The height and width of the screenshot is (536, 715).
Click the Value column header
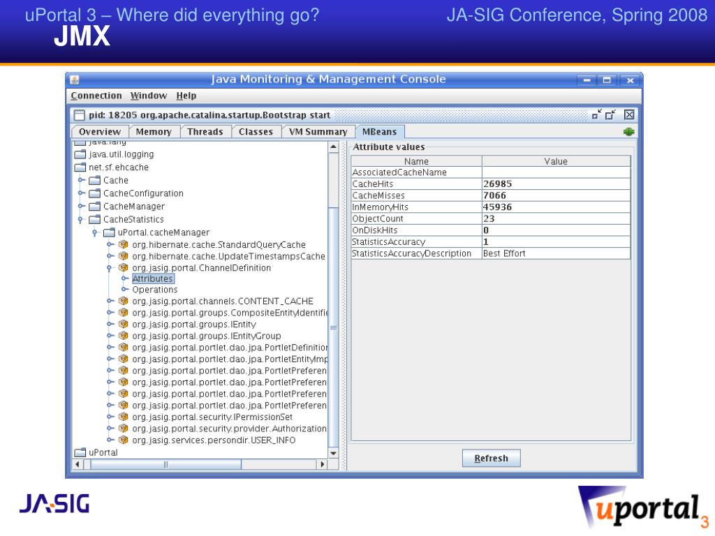point(556,161)
